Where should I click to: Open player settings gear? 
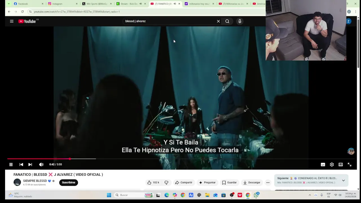[332, 165]
